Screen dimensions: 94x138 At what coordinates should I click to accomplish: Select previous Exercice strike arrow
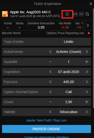click(x=50, y=82)
